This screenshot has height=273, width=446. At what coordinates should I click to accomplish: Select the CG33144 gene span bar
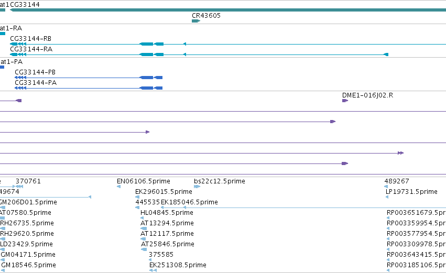click(228, 10)
